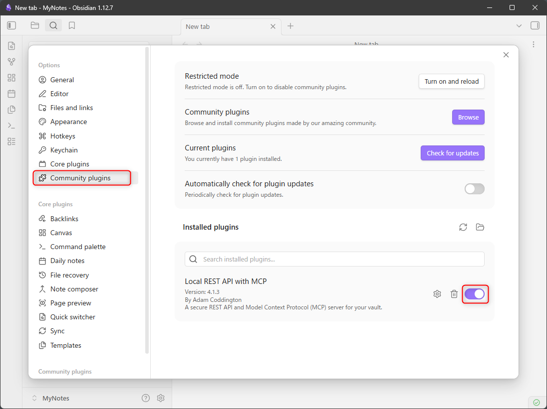Click the bottom list icon in left ribbon
547x409 pixels.
11,141
